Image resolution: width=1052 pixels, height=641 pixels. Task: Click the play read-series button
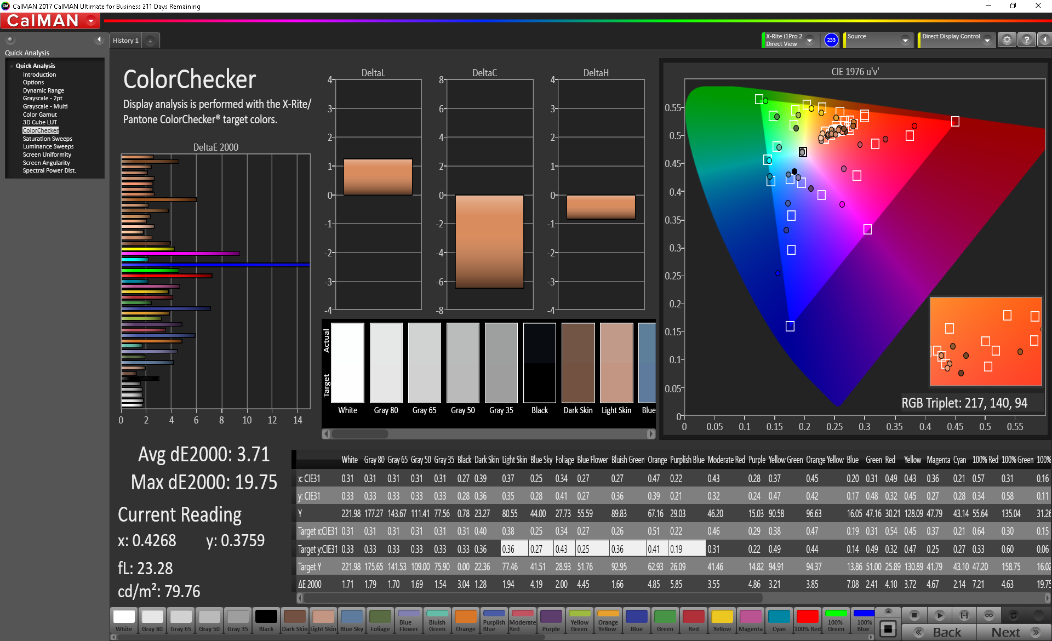[940, 615]
